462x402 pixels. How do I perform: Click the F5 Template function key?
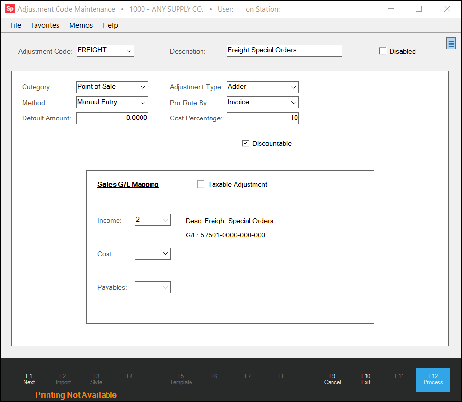[180, 379]
